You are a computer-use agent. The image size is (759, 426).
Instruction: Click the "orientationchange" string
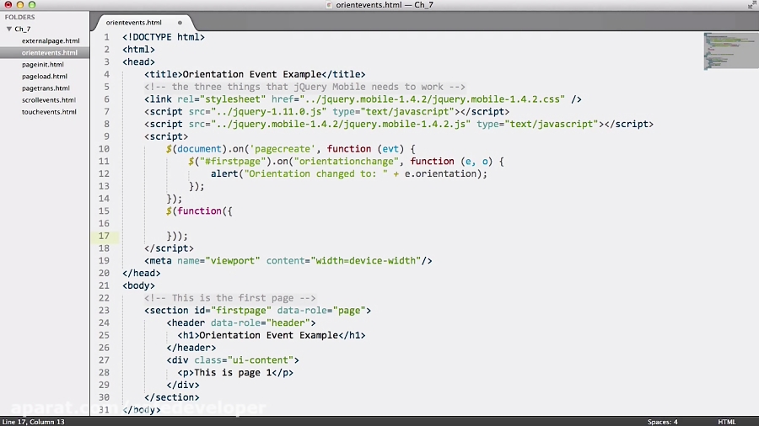(346, 162)
